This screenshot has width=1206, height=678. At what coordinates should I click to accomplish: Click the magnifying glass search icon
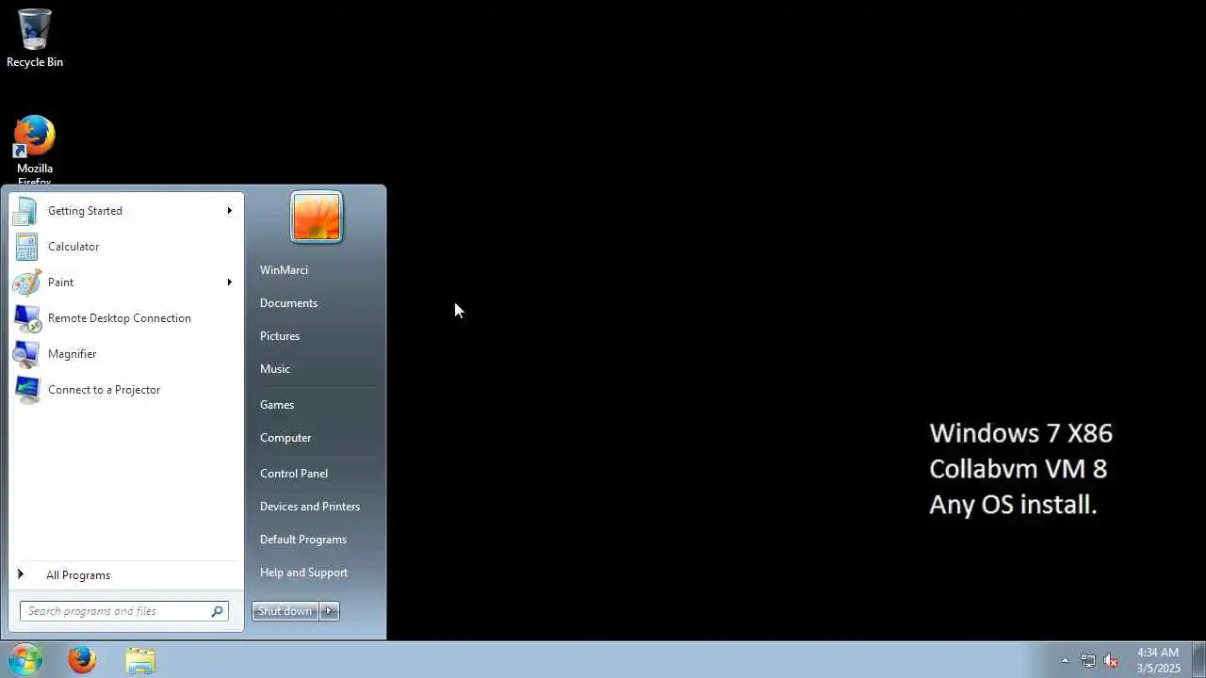tap(218, 611)
